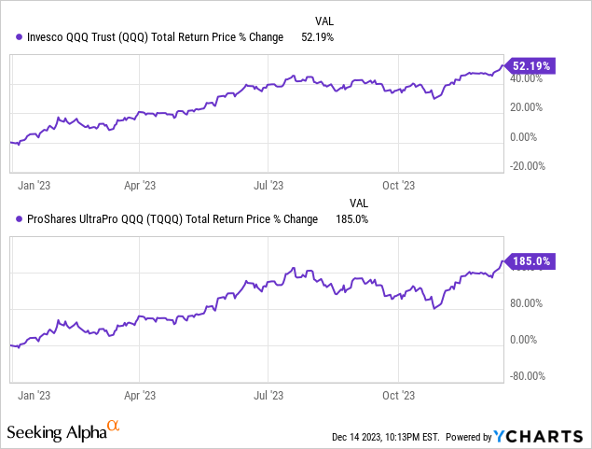Click the 40.00% axis label on QQQ chart
The image size is (592, 449).
click(x=523, y=79)
